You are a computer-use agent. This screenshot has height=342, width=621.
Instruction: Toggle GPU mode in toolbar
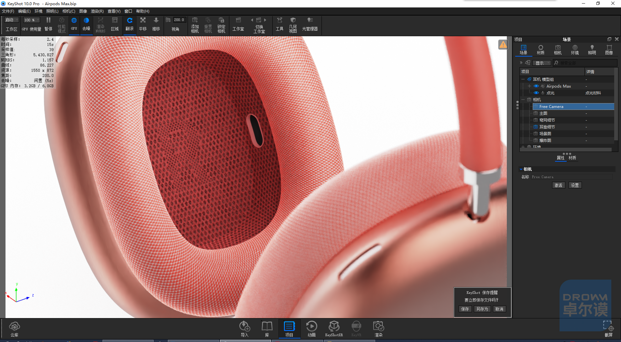coord(74,25)
